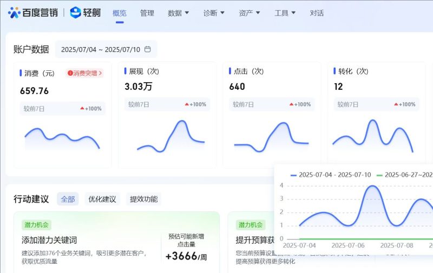Open the 管理 tab

click(x=147, y=13)
